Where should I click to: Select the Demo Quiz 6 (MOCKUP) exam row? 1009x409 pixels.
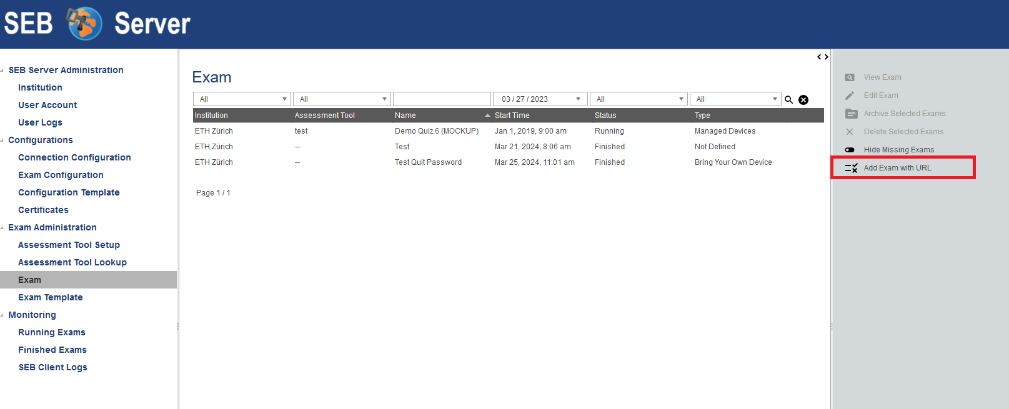(436, 131)
